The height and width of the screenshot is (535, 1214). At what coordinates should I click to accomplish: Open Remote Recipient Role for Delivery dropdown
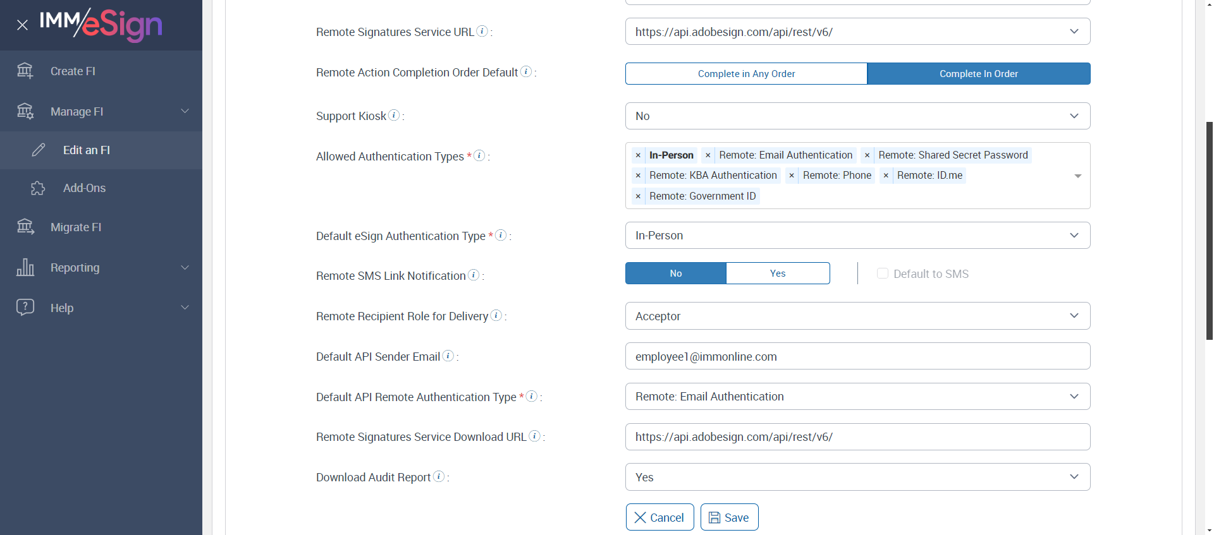pos(857,316)
